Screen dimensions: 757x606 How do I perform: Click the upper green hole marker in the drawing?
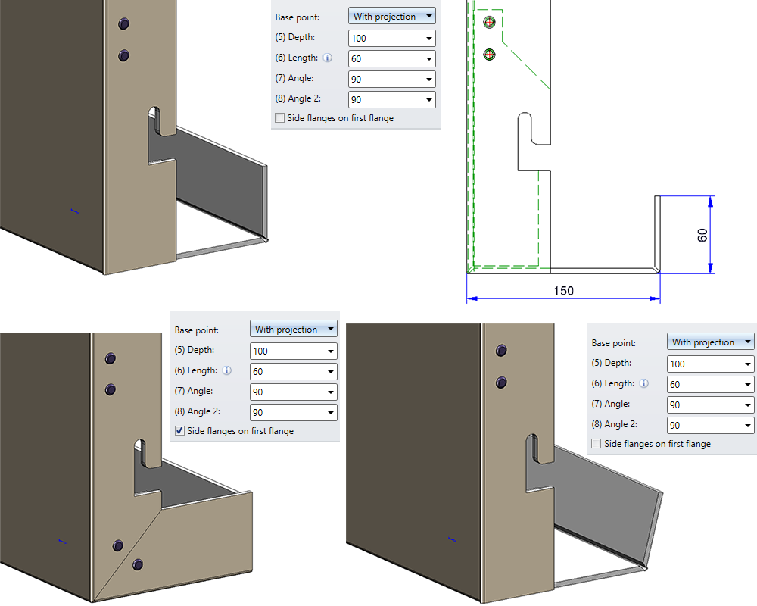point(489,22)
